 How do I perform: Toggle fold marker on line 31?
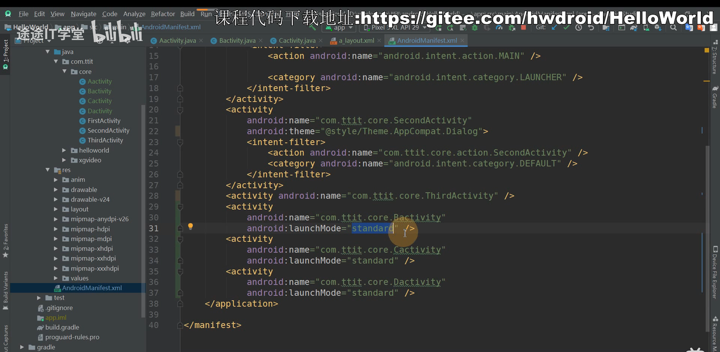tap(180, 228)
